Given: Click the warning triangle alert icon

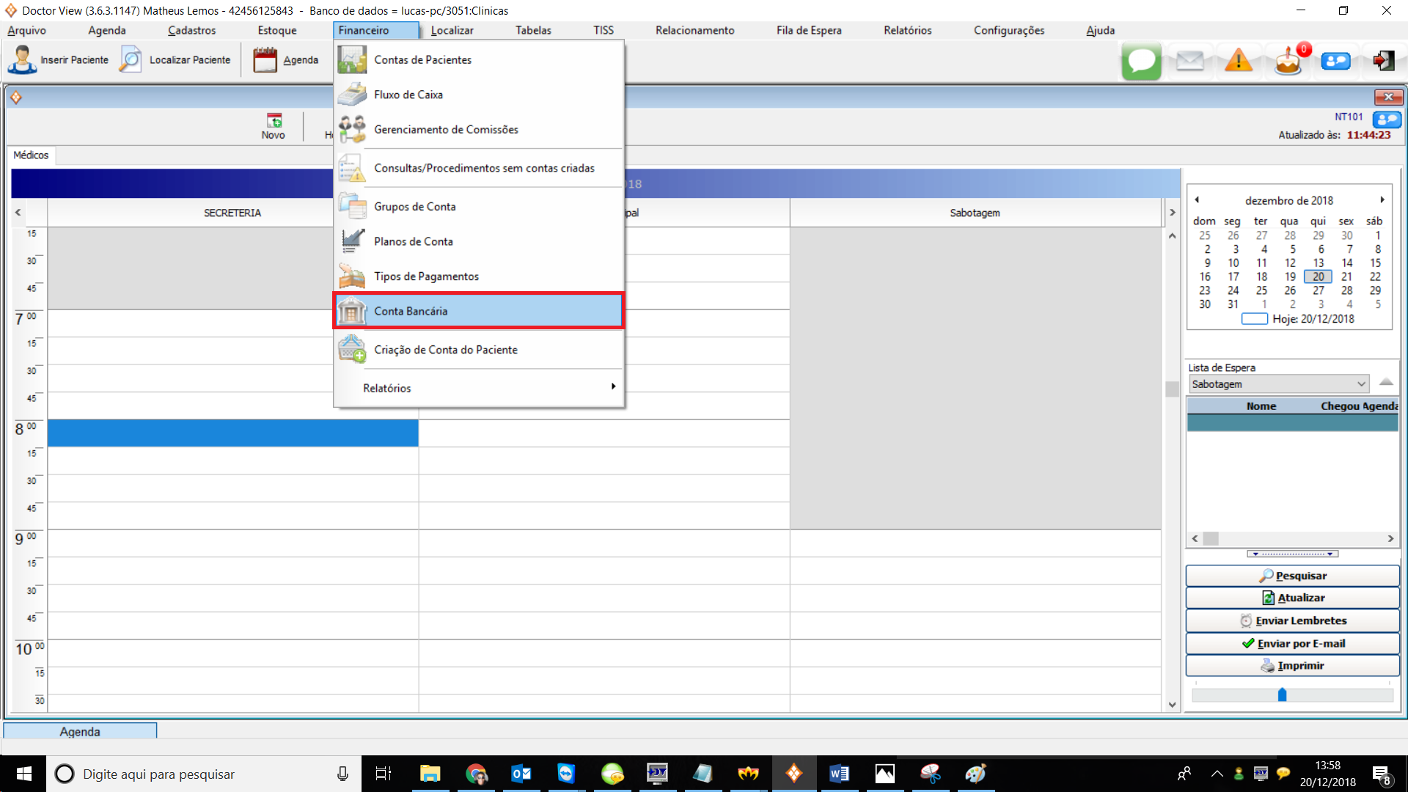Looking at the screenshot, I should 1239,61.
